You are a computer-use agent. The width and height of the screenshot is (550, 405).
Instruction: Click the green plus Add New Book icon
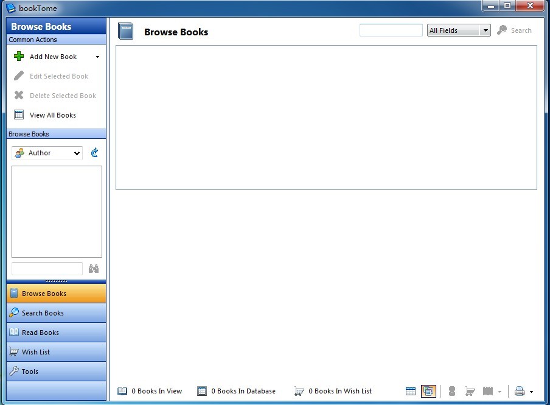pyautogui.click(x=19, y=57)
